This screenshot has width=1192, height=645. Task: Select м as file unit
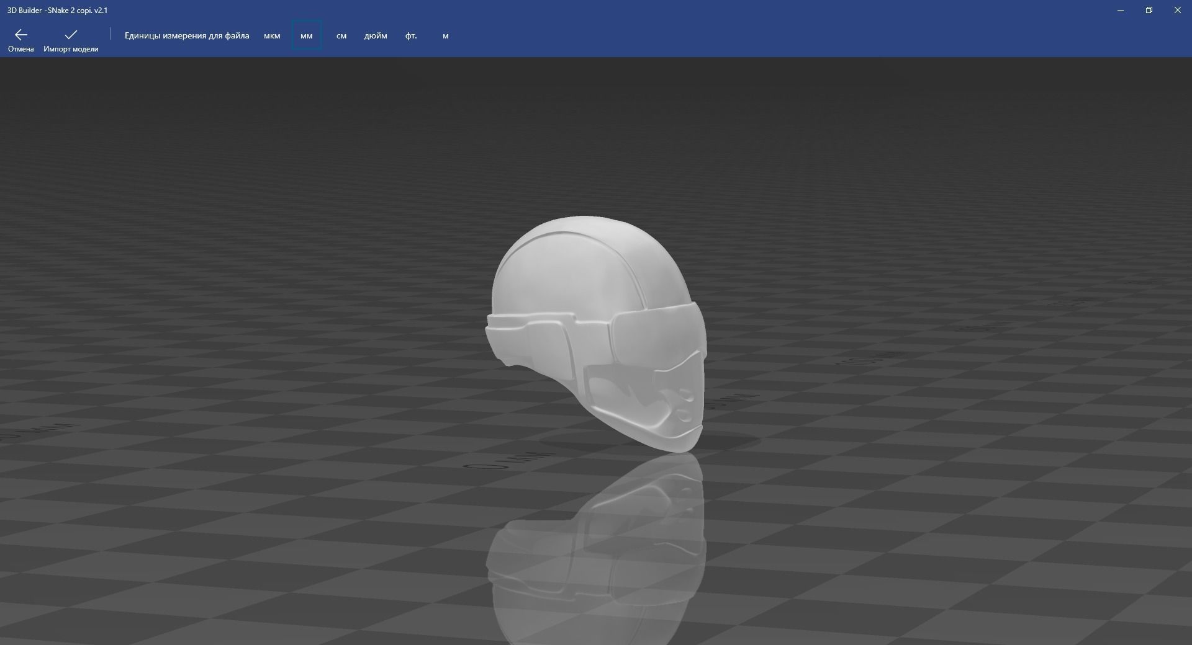(446, 36)
